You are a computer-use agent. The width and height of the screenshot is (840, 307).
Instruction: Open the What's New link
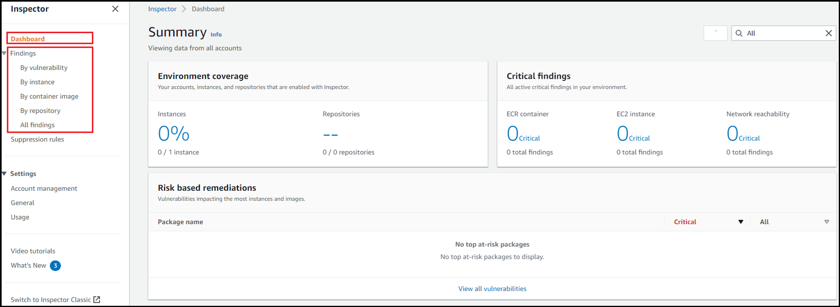[29, 265]
